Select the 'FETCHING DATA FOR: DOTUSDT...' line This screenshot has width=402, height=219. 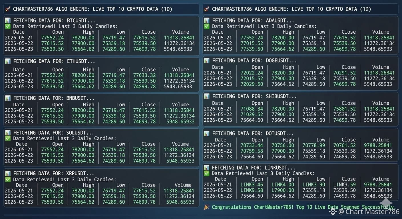click(253, 133)
